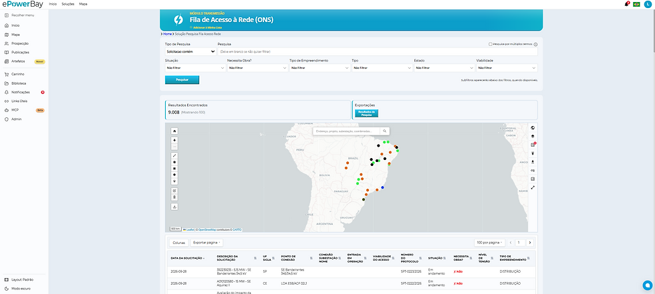The height and width of the screenshot is (294, 655).
Task: Zoom in on the map with plus button
Action: (174, 140)
